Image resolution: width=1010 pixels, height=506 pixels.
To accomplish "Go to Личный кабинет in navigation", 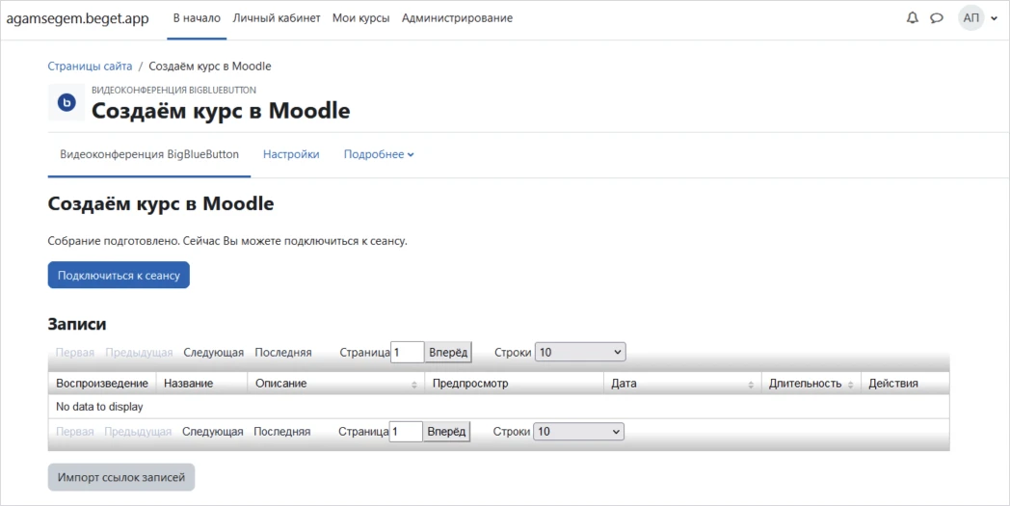I will point(277,18).
